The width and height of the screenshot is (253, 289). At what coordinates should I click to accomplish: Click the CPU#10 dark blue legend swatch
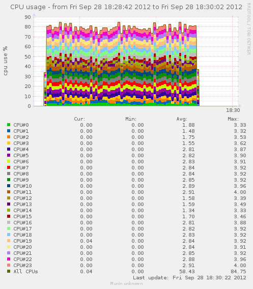pos(9,186)
